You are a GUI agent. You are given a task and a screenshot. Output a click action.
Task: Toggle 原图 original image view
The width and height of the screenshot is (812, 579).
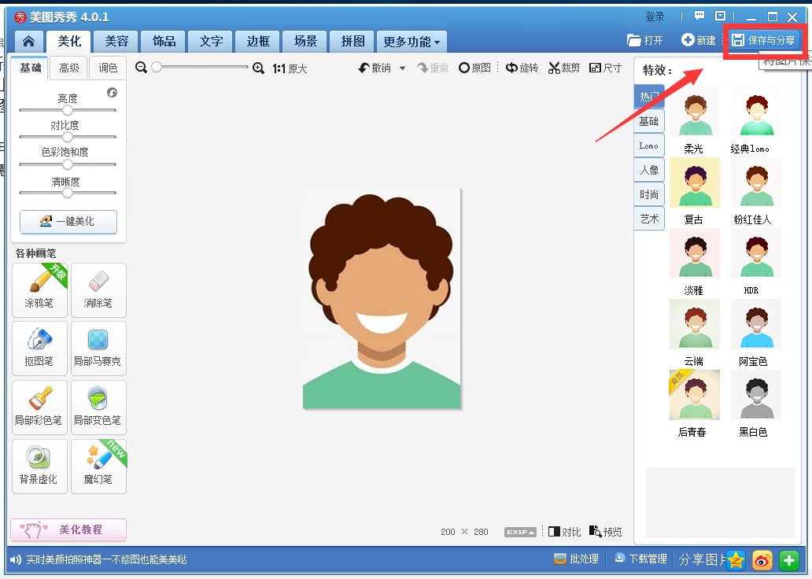pos(475,68)
